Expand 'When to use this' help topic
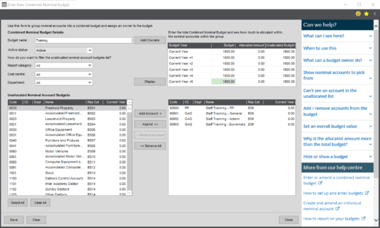 pos(338,48)
